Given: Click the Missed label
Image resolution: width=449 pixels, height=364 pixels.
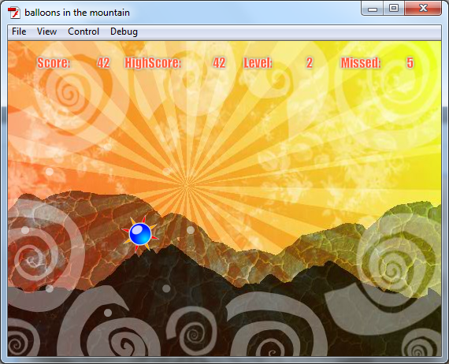Looking at the screenshot, I should 361,63.
